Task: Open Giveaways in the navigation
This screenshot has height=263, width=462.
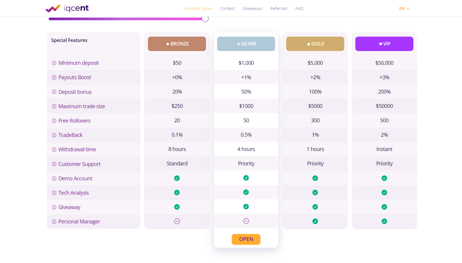Action: pos(253,9)
